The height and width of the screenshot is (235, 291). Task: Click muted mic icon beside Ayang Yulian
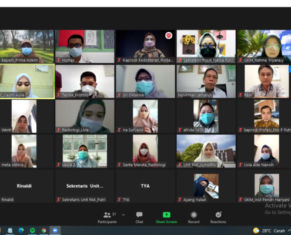(180, 200)
